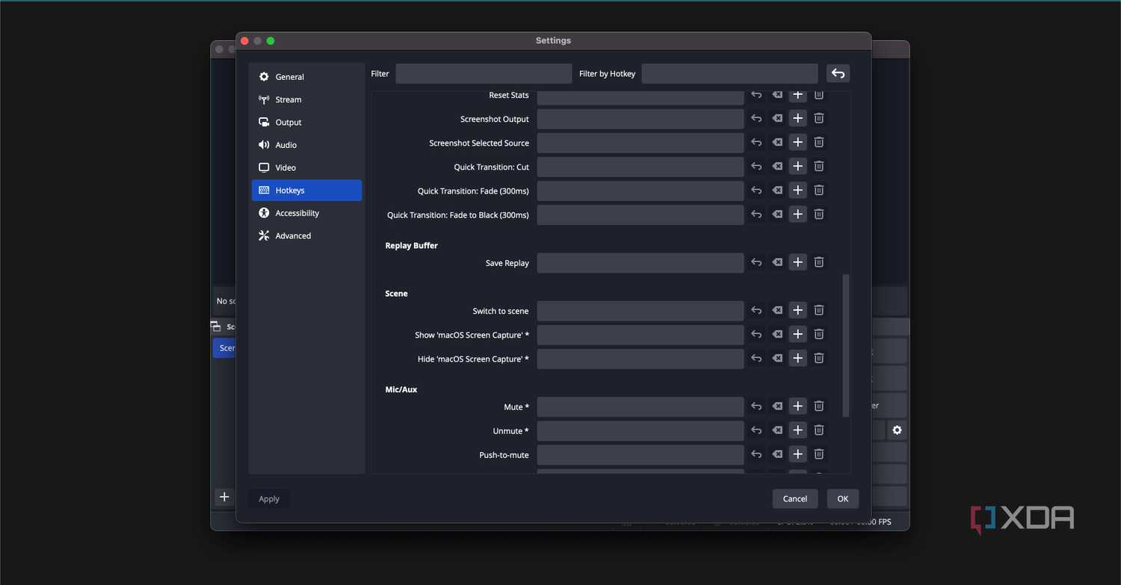Add a hotkey for Mic/Aux Mute
This screenshot has width=1121, height=585.
click(x=798, y=406)
